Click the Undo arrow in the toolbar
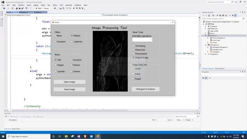The width and height of the screenshot is (247, 139). (26, 8)
